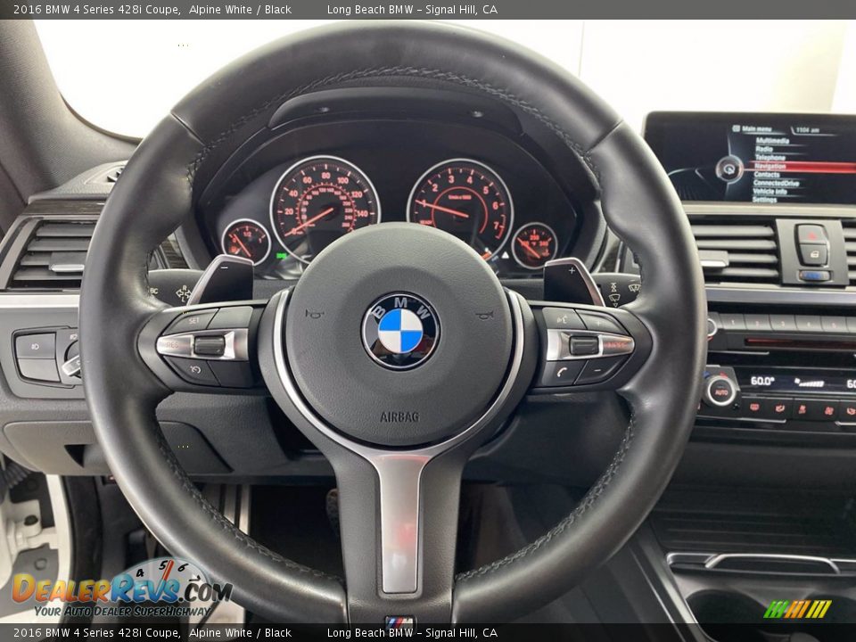Viewport: 856px width, 642px height.
Task: Select Settings in iDrive main menu
Action: coord(764,199)
